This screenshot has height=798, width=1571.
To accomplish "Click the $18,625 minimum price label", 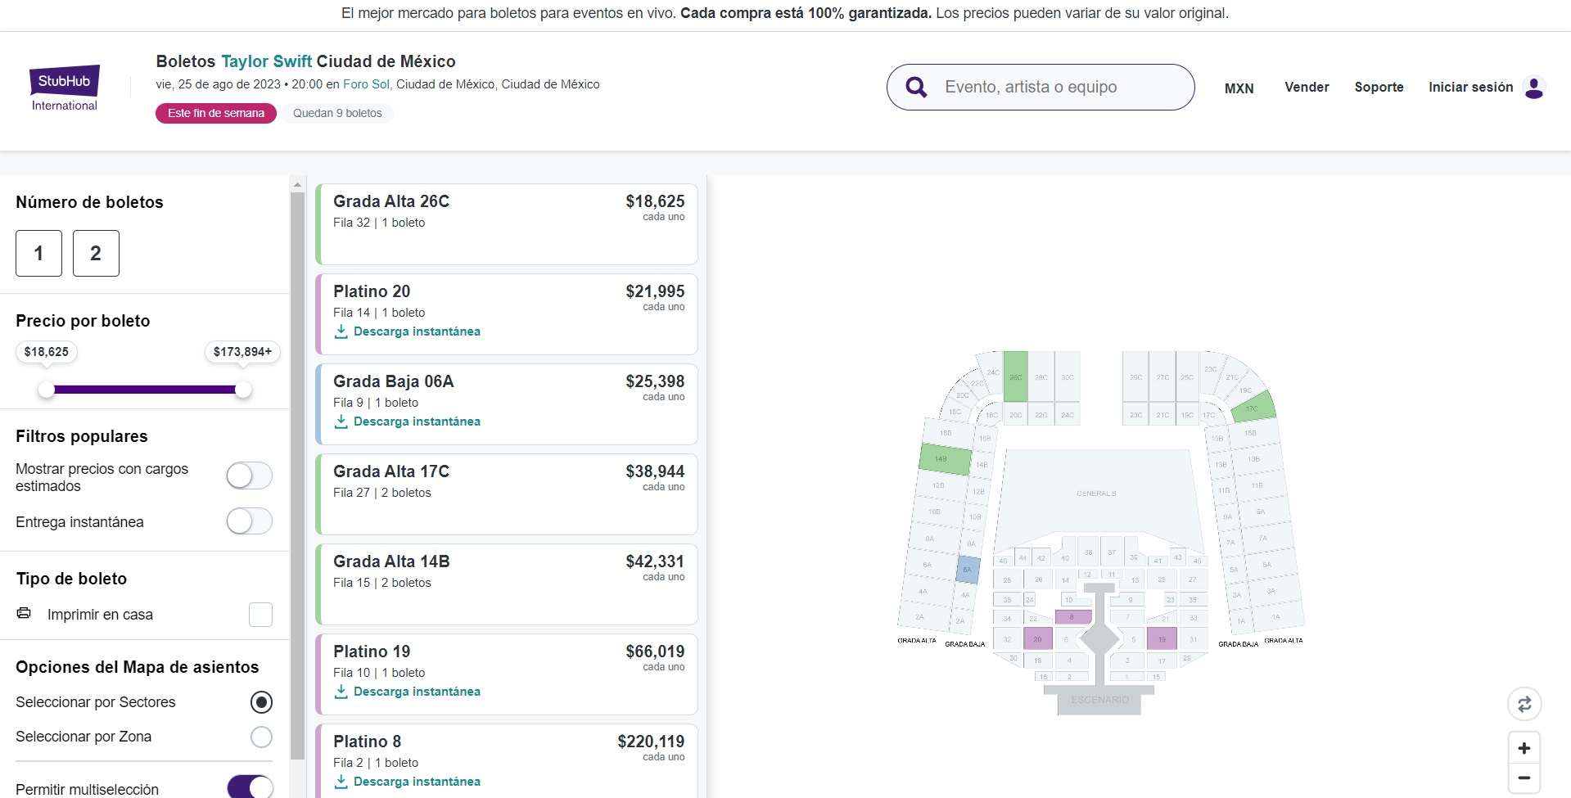I will [47, 352].
